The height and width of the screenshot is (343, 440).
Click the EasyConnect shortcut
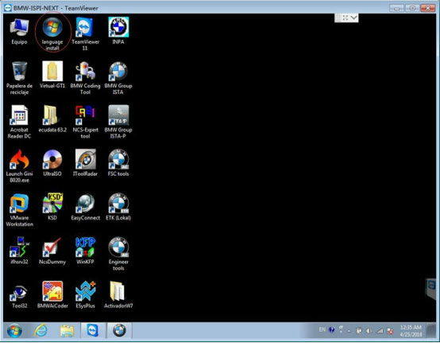click(x=85, y=207)
